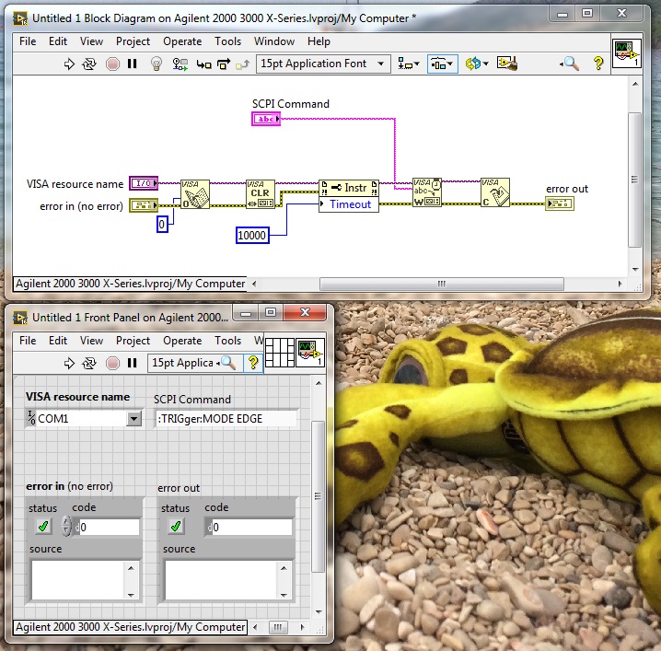Click error out source scroll down arrow
661x651 pixels.
point(284,595)
